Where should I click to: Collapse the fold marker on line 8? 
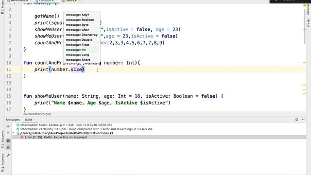(22, 50)
